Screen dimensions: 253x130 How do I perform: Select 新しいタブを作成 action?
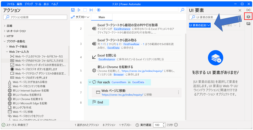pos(20,107)
